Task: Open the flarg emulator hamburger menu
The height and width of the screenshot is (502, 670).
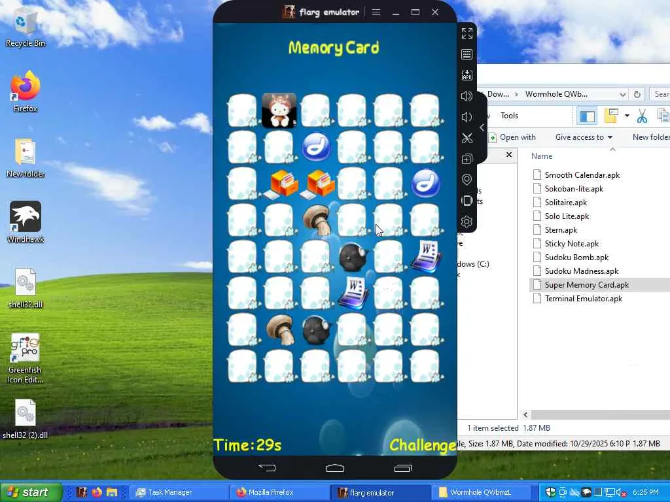Action: pyautogui.click(x=376, y=12)
